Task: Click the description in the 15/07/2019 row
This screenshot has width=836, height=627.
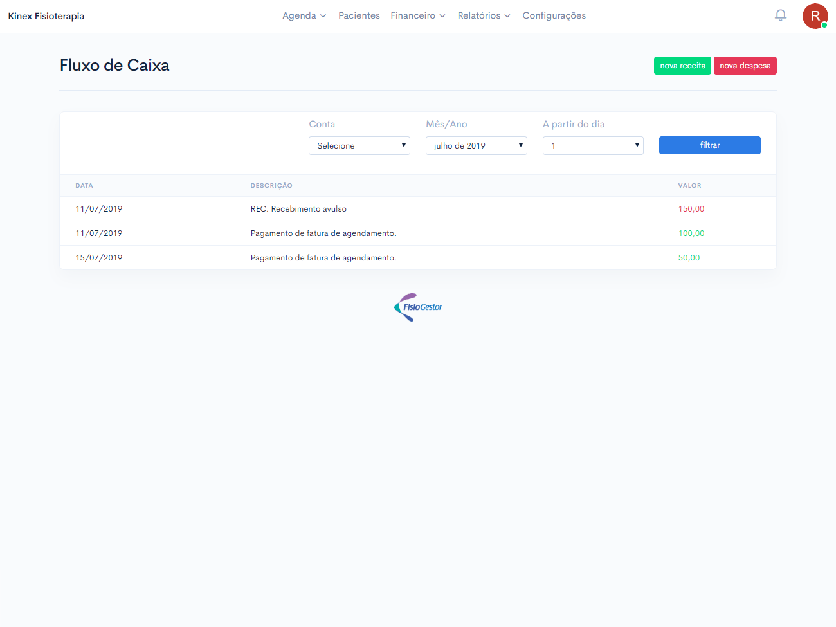Action: pos(323,258)
